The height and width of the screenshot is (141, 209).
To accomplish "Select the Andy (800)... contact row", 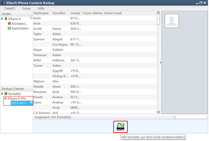I will pos(95,108).
